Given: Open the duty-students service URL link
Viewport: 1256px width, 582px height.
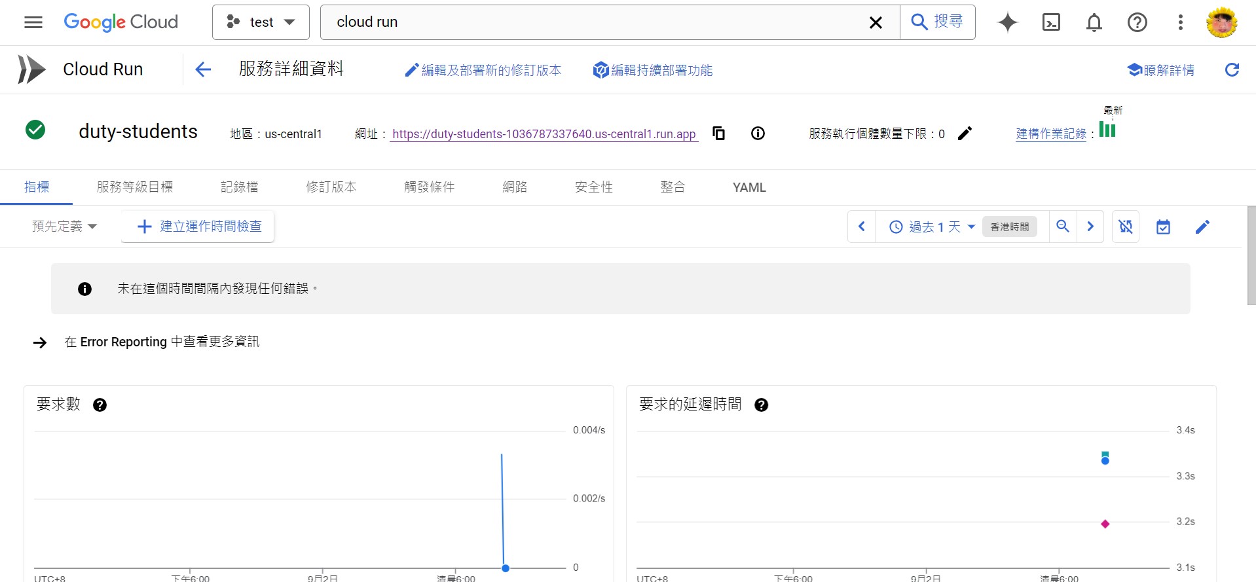Looking at the screenshot, I should pyautogui.click(x=544, y=134).
